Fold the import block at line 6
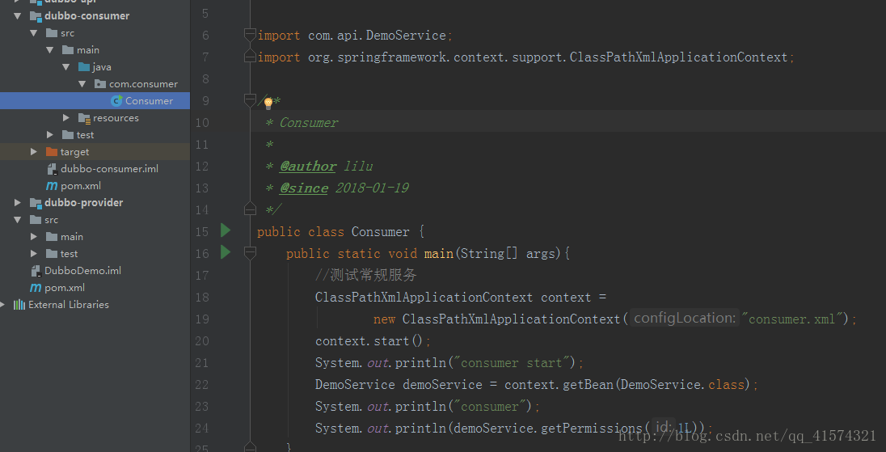Image resolution: width=886 pixels, height=452 pixels. point(250,35)
